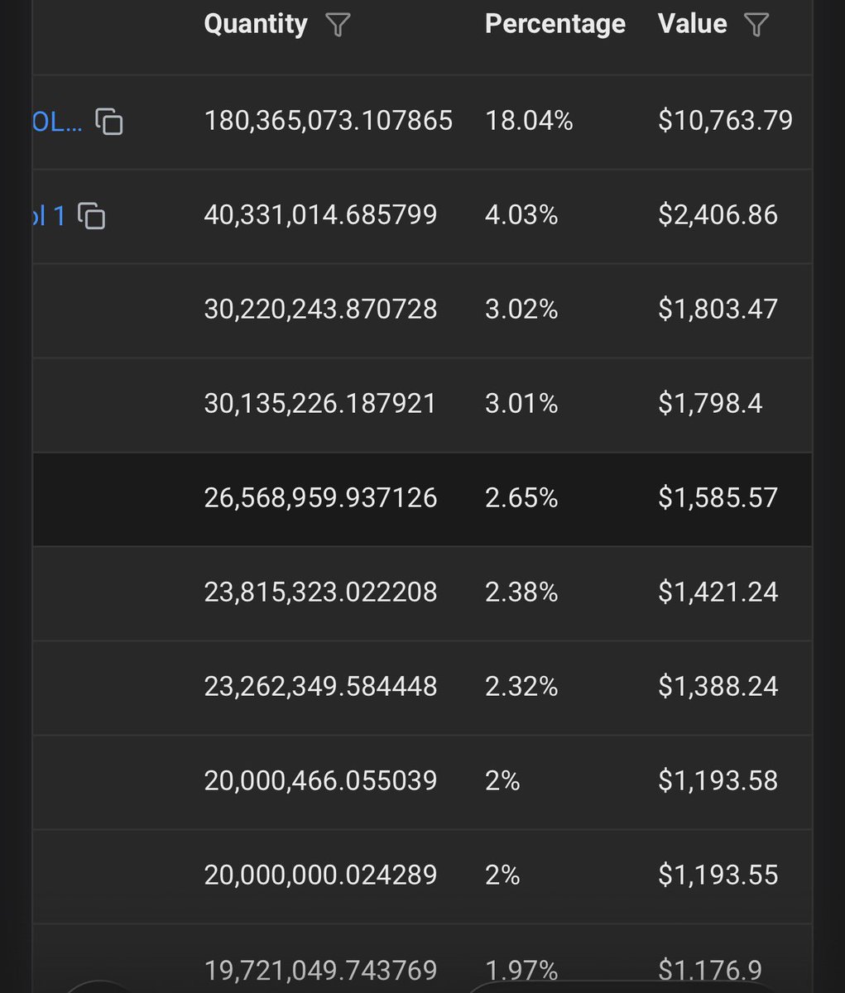This screenshot has height=993, width=845.
Task: Select quantity 180,365,073.107865
Action: pyautogui.click(x=329, y=121)
